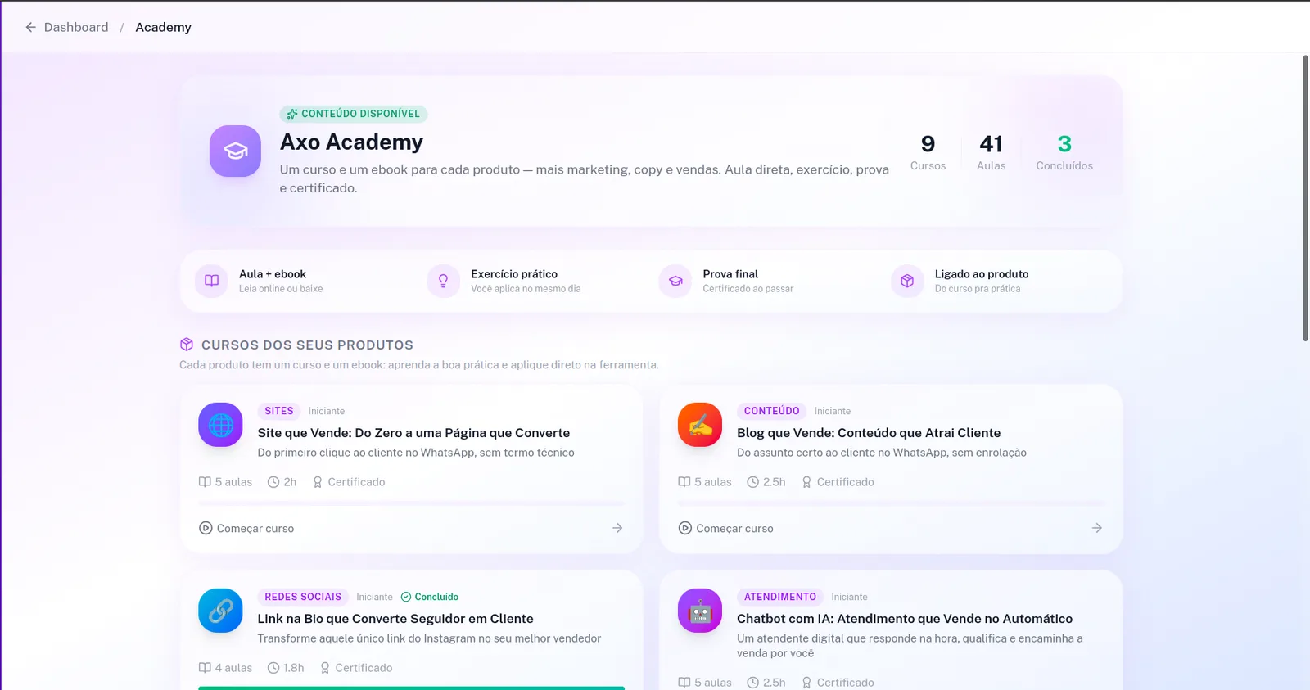
Task: Go to Dashboard breadcrumb link
Action: tap(76, 27)
